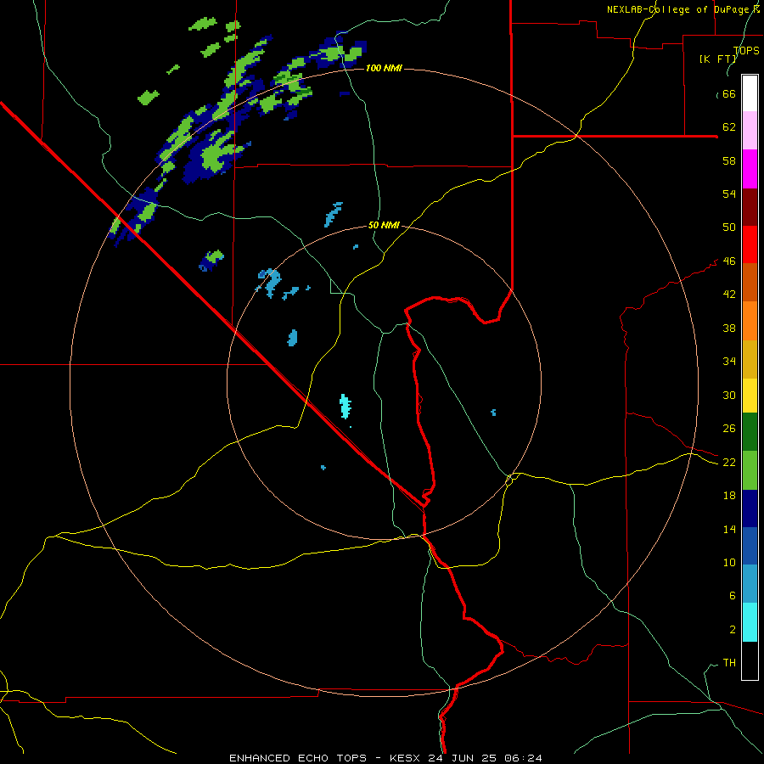Click the dark green legend swatch
The image size is (764, 764).
pyautogui.click(x=750, y=432)
